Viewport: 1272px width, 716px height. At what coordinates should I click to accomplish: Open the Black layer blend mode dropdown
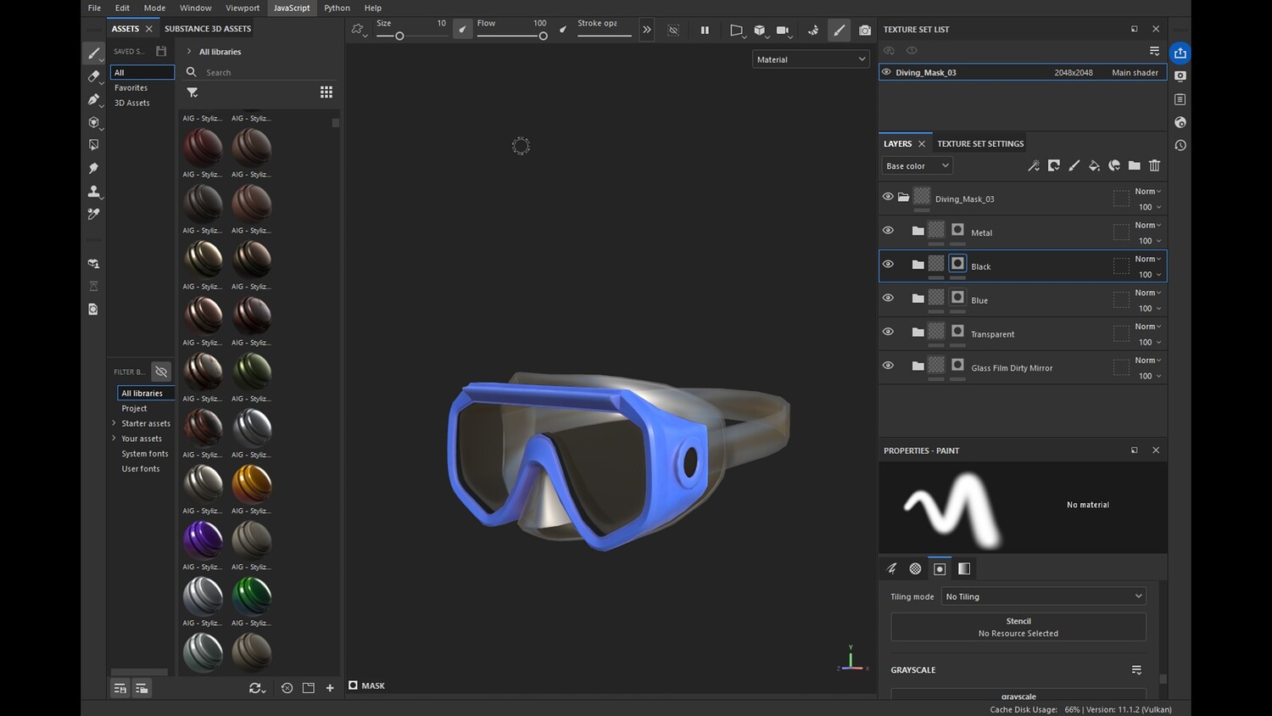click(1148, 259)
